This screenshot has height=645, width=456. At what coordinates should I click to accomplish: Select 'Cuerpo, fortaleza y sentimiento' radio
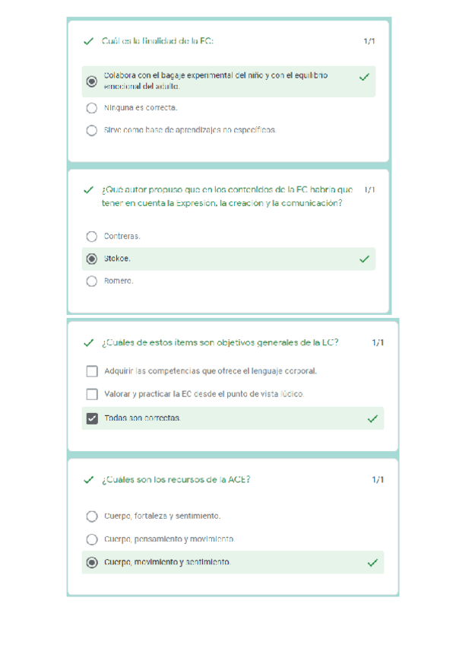click(92, 516)
